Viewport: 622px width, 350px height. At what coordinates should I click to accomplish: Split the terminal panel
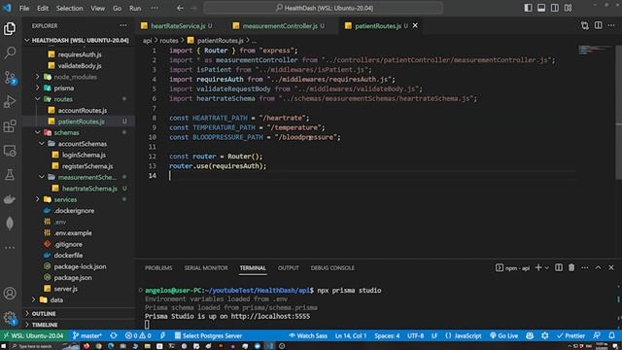(x=559, y=268)
